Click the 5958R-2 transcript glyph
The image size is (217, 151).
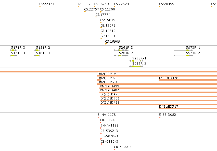[136, 66]
